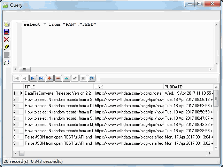223x167 pixels.
Task: Execute the query with lightning bolt icon
Action: 6,47
